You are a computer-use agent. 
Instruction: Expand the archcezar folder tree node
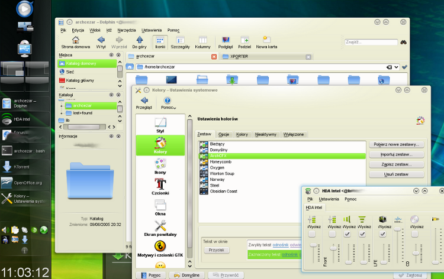tap(62, 106)
